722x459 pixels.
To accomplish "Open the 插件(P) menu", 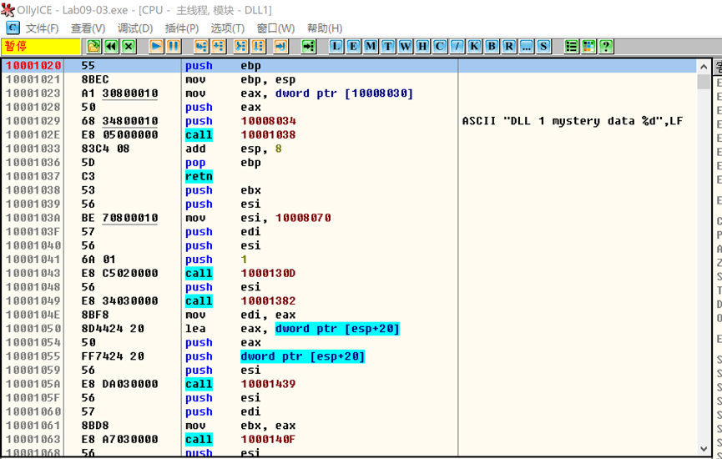I will point(181,28).
